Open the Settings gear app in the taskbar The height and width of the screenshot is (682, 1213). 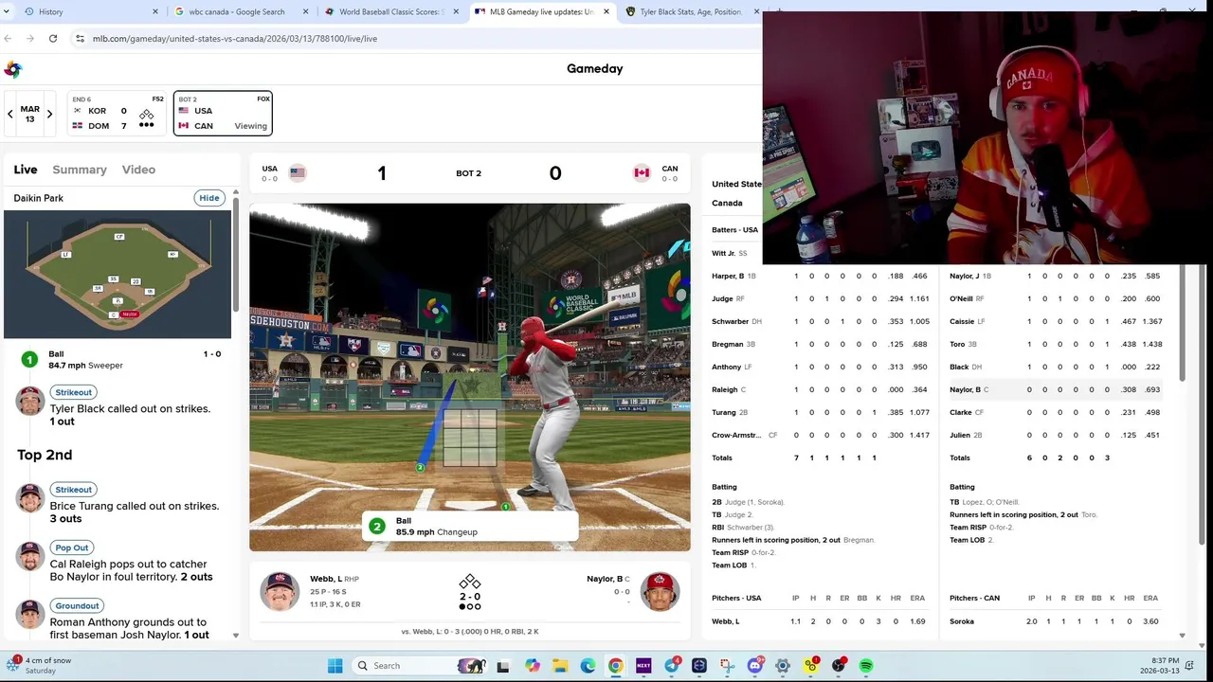pyautogui.click(x=783, y=666)
